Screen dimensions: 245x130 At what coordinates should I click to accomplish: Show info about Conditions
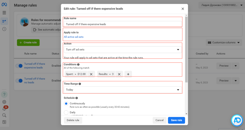point(78,64)
